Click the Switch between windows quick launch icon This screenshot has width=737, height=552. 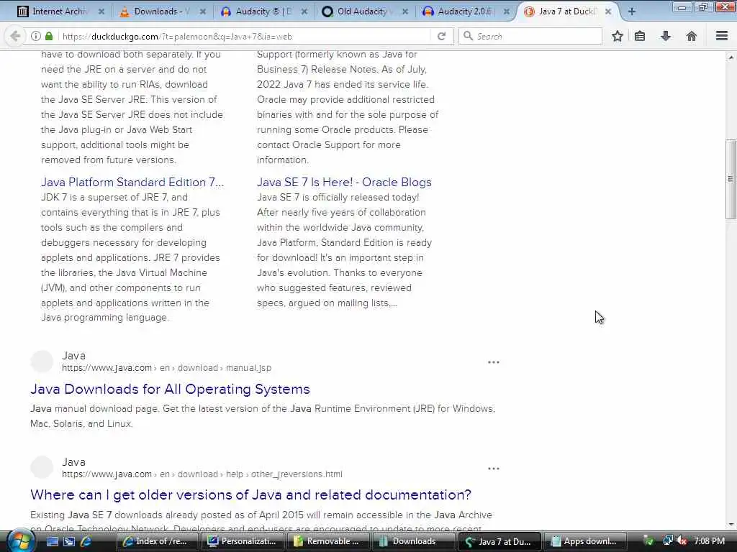point(69,541)
